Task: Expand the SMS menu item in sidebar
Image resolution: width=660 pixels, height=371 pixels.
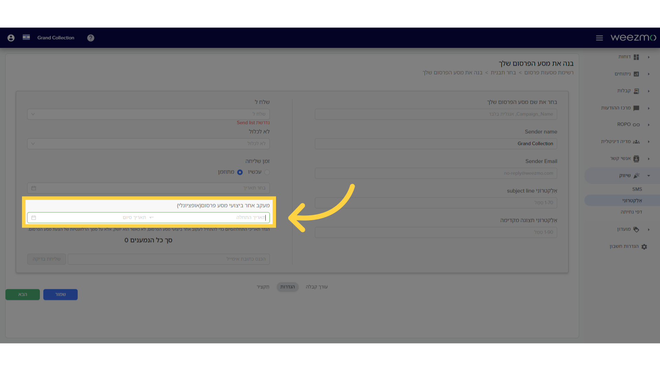Action: coord(636,189)
